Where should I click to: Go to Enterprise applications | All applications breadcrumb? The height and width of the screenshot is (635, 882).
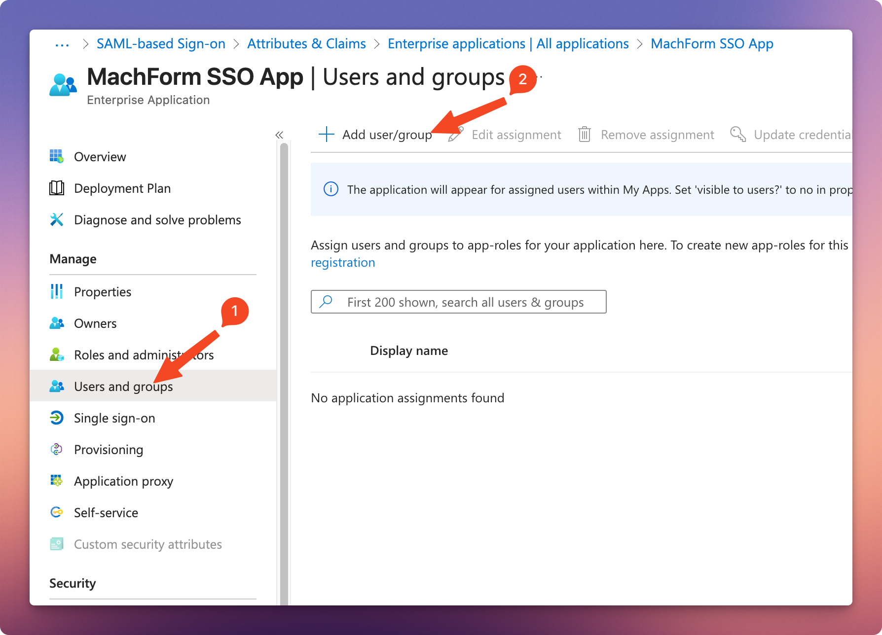[508, 44]
